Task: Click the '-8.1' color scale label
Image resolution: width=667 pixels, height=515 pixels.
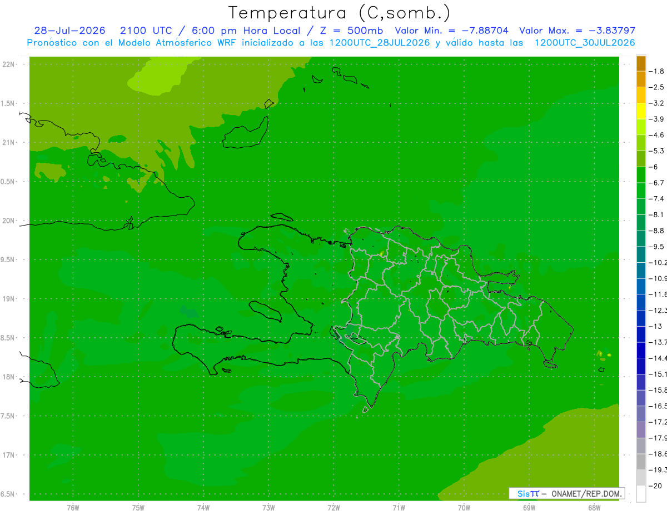Action: point(658,214)
